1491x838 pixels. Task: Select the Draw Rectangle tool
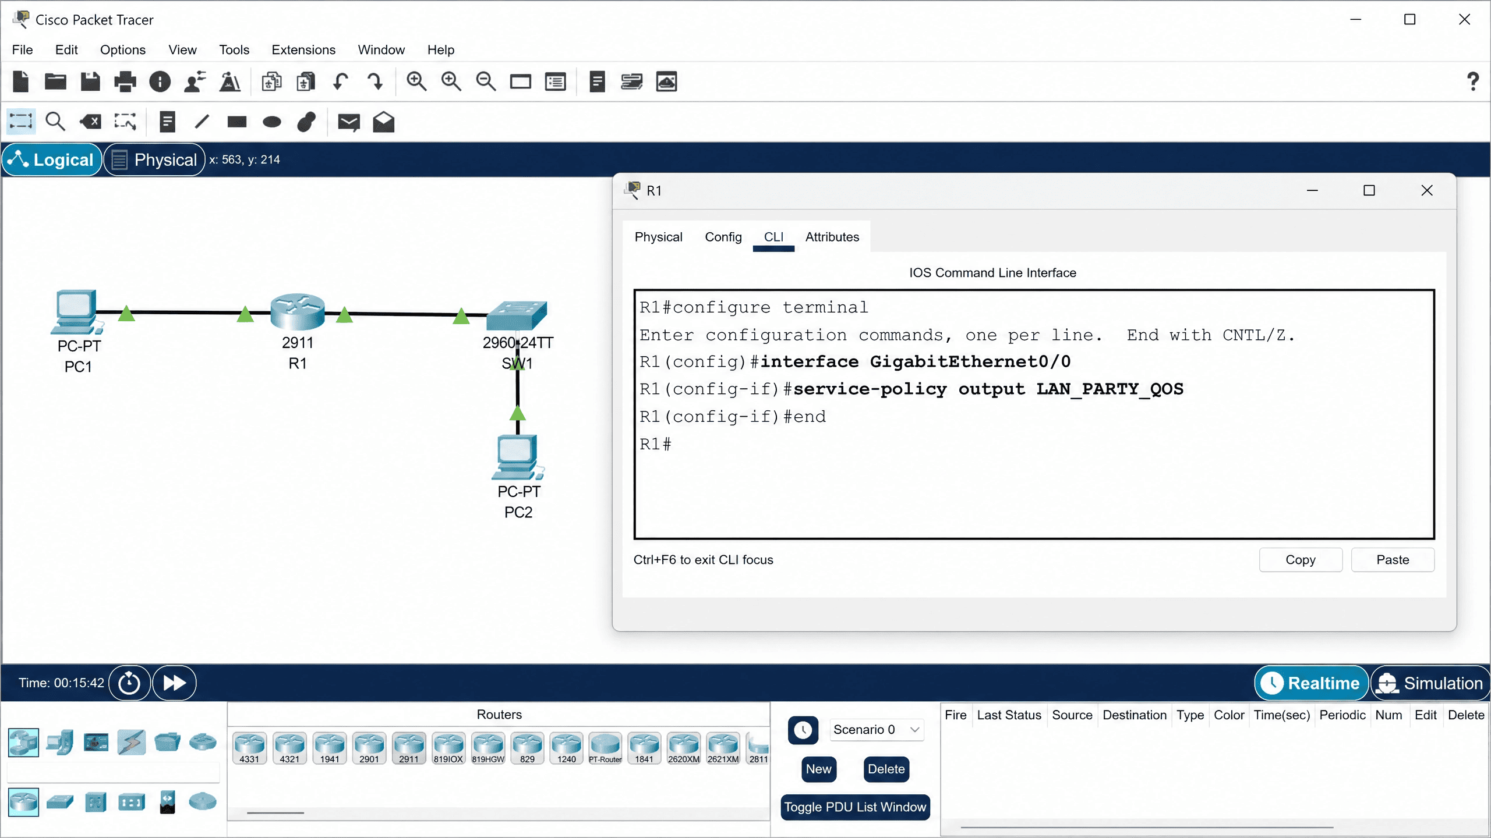tap(237, 122)
